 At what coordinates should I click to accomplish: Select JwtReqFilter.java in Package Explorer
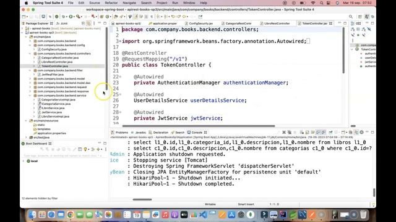[53, 75]
